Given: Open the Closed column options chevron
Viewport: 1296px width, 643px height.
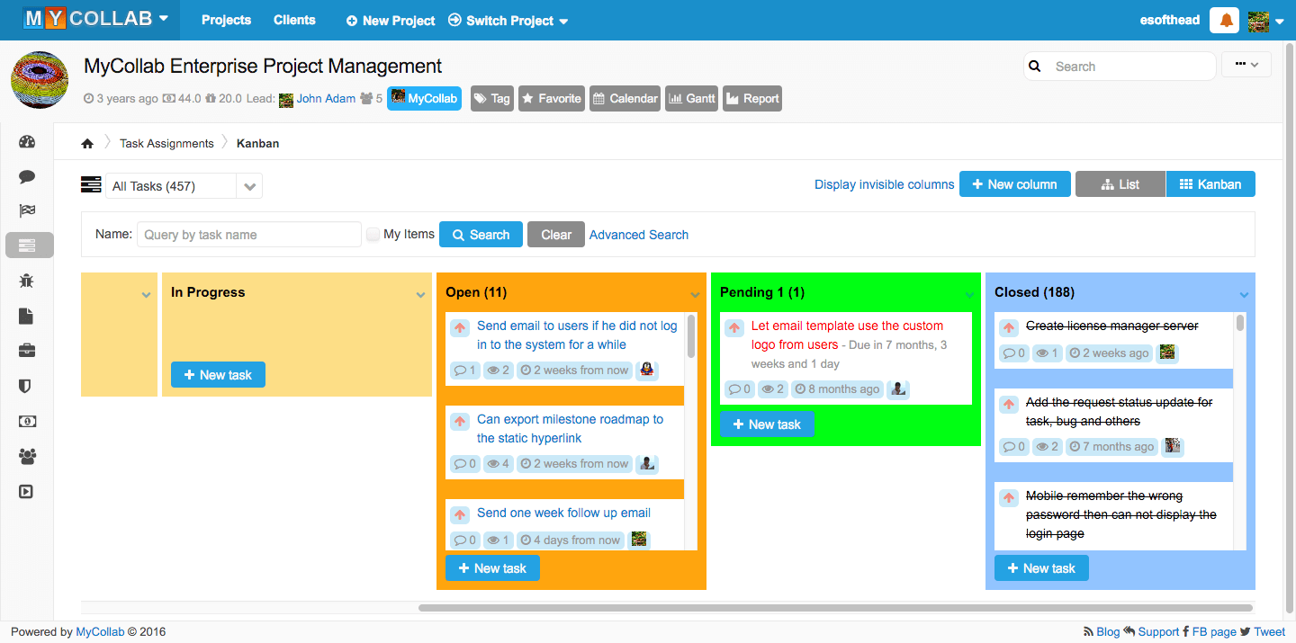Looking at the screenshot, I should (1243, 294).
